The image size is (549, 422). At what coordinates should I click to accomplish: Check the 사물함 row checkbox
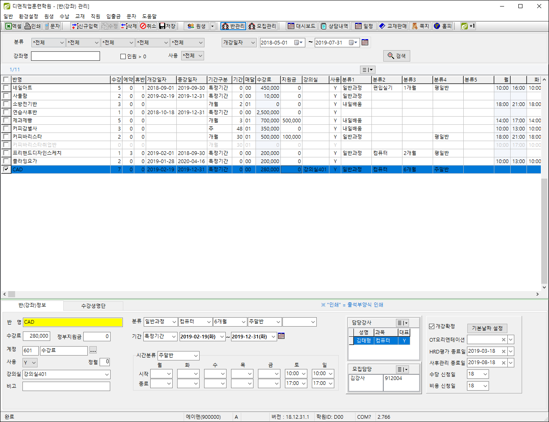pos(6,96)
